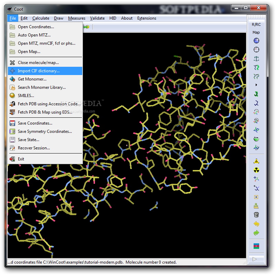Viewport: 276px width, 275px height.
Task: Open the Rotamers tool icon
Action: pos(256,103)
